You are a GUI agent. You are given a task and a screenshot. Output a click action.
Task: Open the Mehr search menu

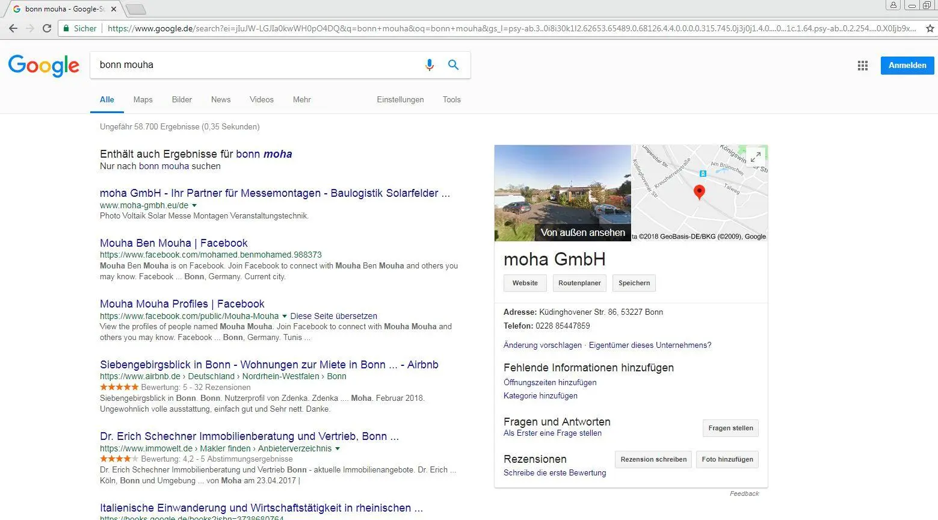[302, 100]
